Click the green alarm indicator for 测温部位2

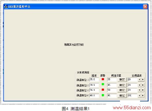pyautogui.click(x=103, y=84)
